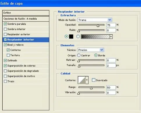The width and height of the screenshot is (141, 113).
Task: Check the Suavizado checkbox
Action: tap(94, 80)
